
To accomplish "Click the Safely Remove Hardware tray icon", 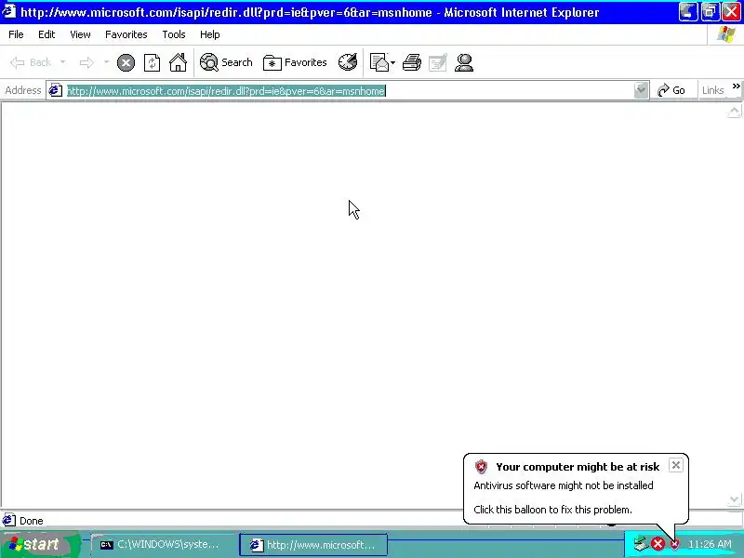I will 641,544.
